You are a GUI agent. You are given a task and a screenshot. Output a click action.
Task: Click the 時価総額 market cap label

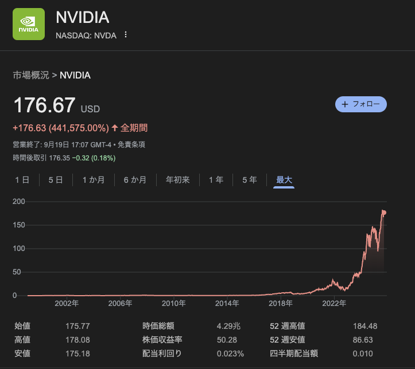pos(158,326)
